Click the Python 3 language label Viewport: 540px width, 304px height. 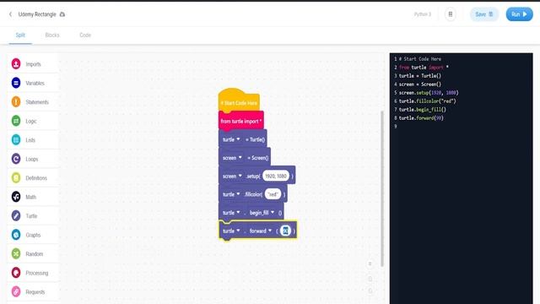click(x=422, y=14)
